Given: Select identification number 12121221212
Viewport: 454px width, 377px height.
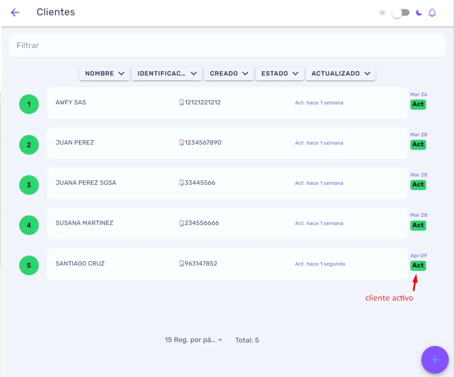Looking at the screenshot, I should tap(203, 103).
